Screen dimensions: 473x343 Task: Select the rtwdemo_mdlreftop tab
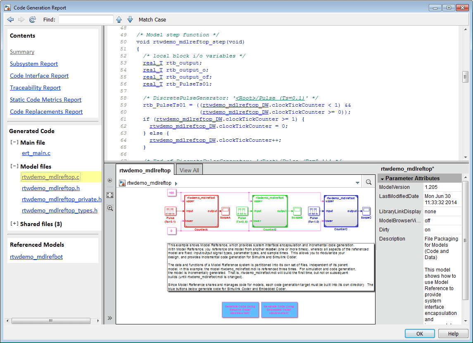click(x=145, y=170)
